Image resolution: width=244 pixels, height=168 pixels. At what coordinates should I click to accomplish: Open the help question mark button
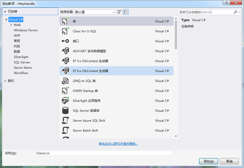coord(227,2)
